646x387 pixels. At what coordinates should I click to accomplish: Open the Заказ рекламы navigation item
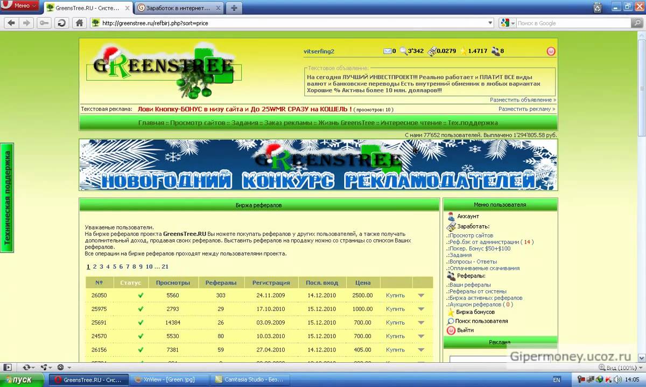click(288, 123)
